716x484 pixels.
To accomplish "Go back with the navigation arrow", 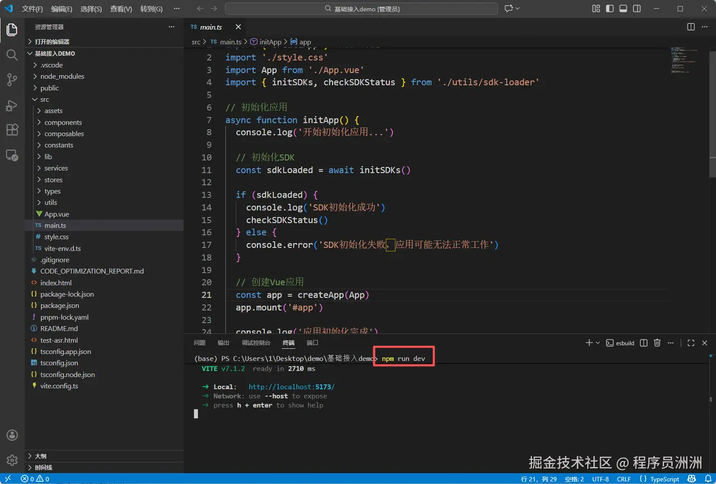I will tap(200, 8).
